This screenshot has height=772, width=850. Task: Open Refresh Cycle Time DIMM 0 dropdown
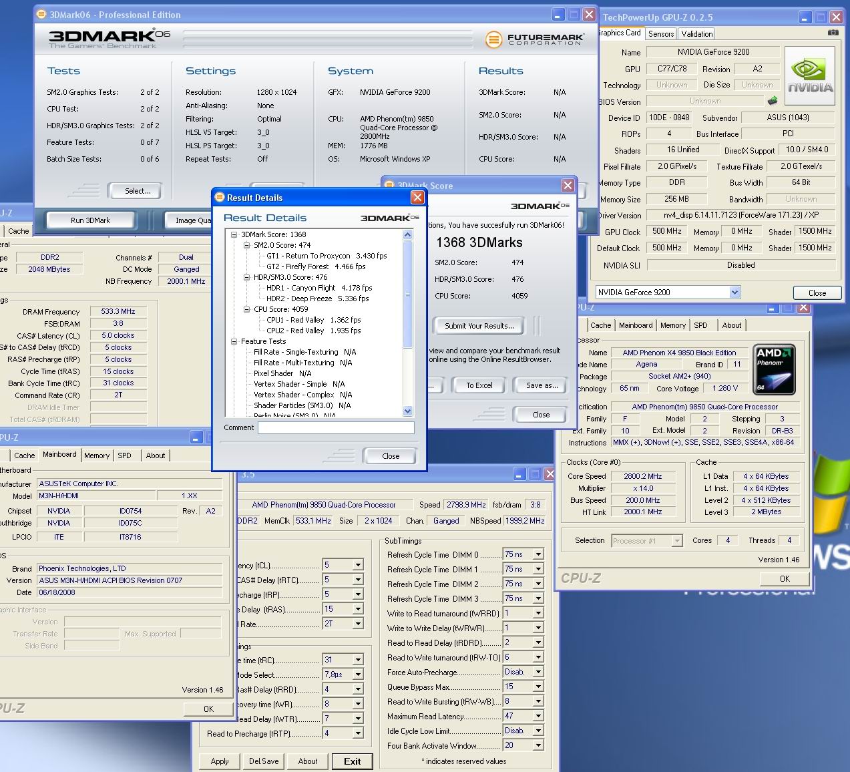click(x=538, y=554)
